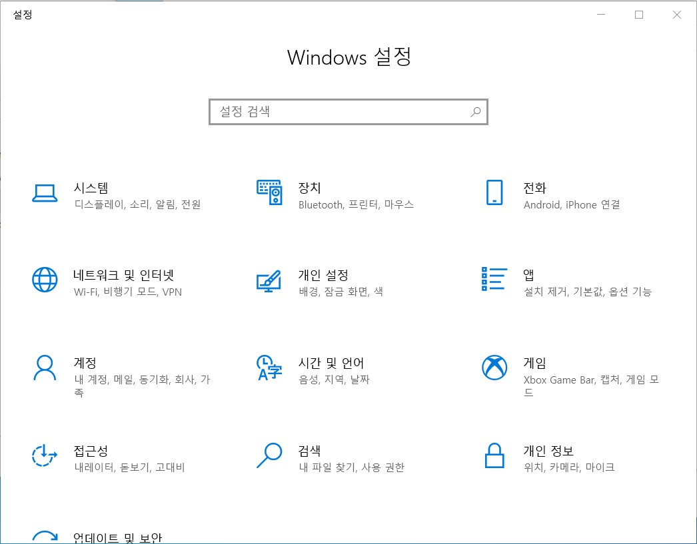Viewport: 697px width, 544px height.
Task: Click the 게임 Xbox icon
Action: tap(494, 368)
